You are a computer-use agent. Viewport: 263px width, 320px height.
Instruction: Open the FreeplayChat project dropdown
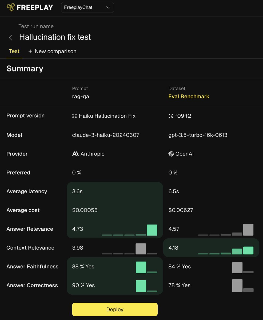click(x=87, y=7)
